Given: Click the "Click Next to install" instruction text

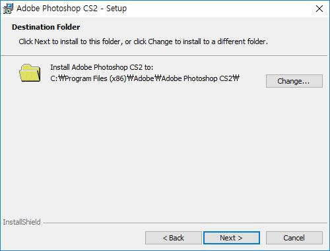Looking at the screenshot, I should (143, 42).
